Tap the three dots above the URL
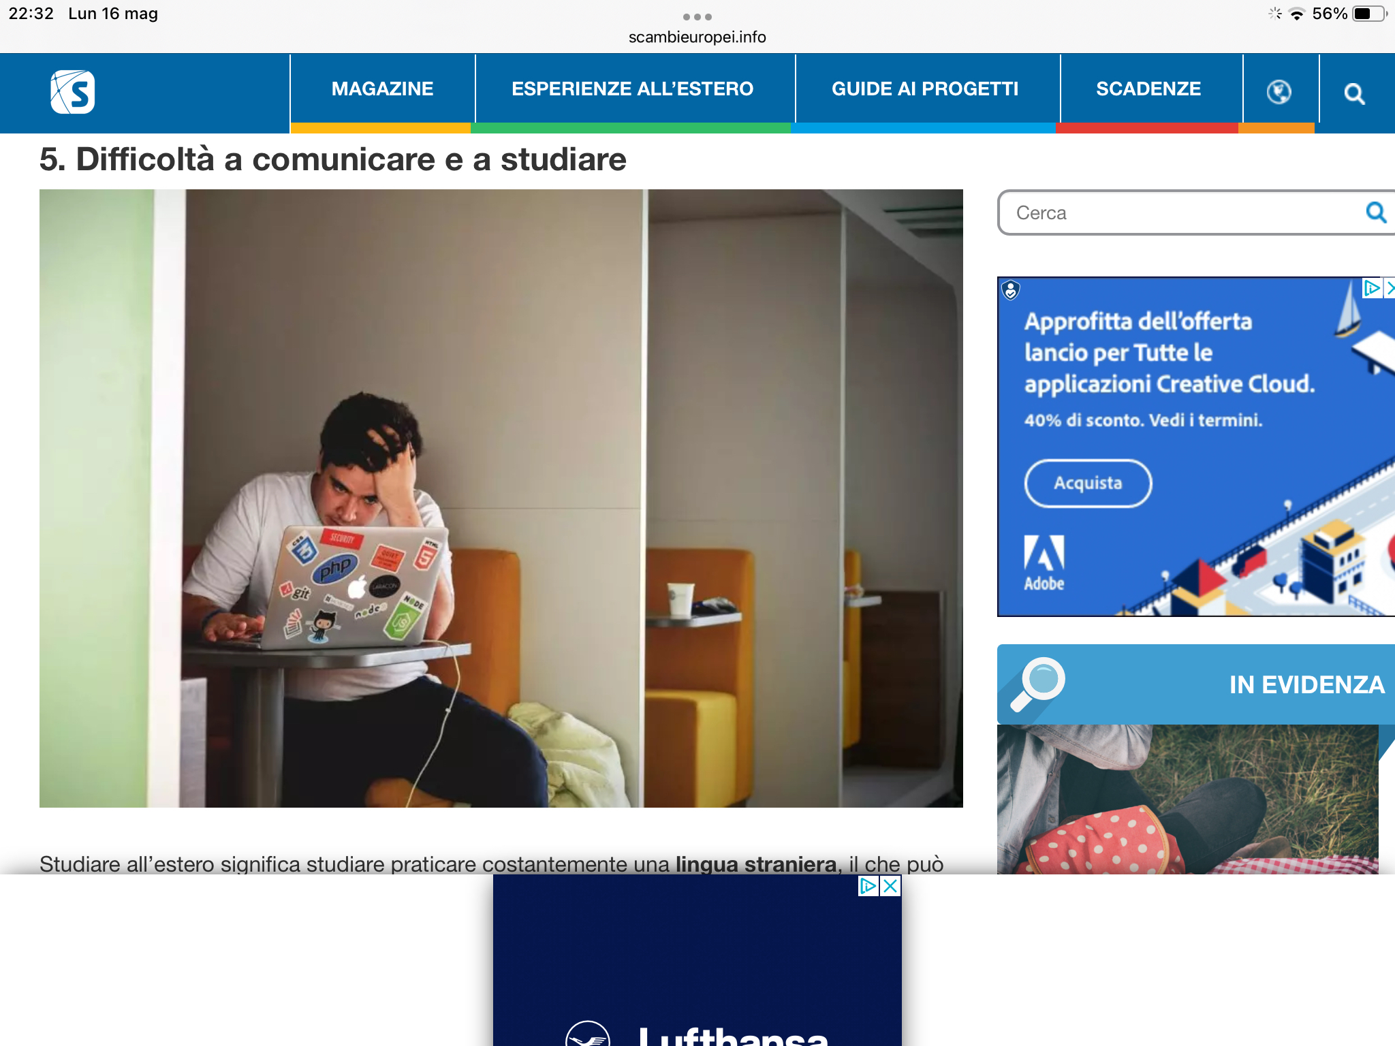Viewport: 1395px width, 1046px height. coord(697,16)
